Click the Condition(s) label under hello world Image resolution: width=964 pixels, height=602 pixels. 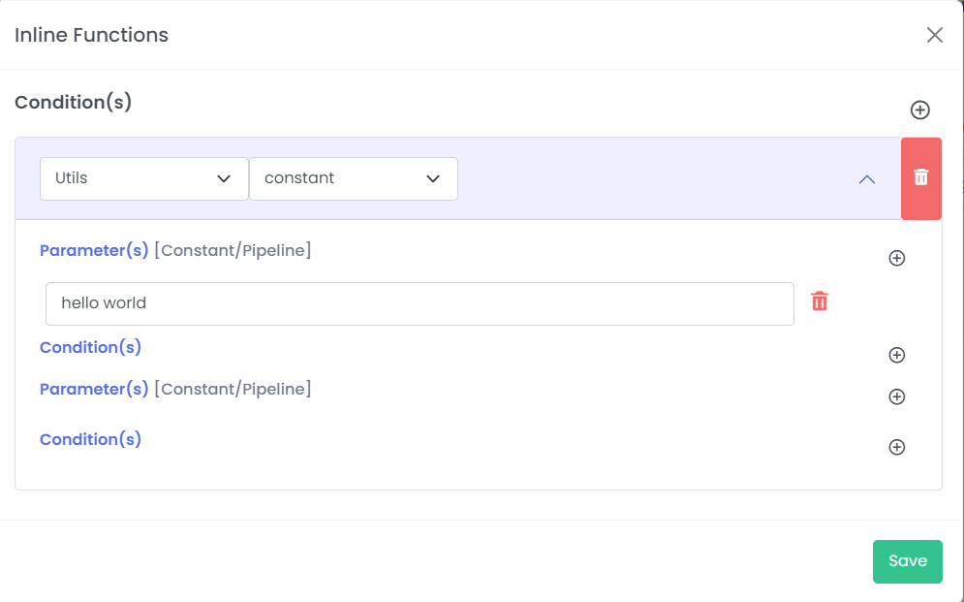click(x=90, y=347)
